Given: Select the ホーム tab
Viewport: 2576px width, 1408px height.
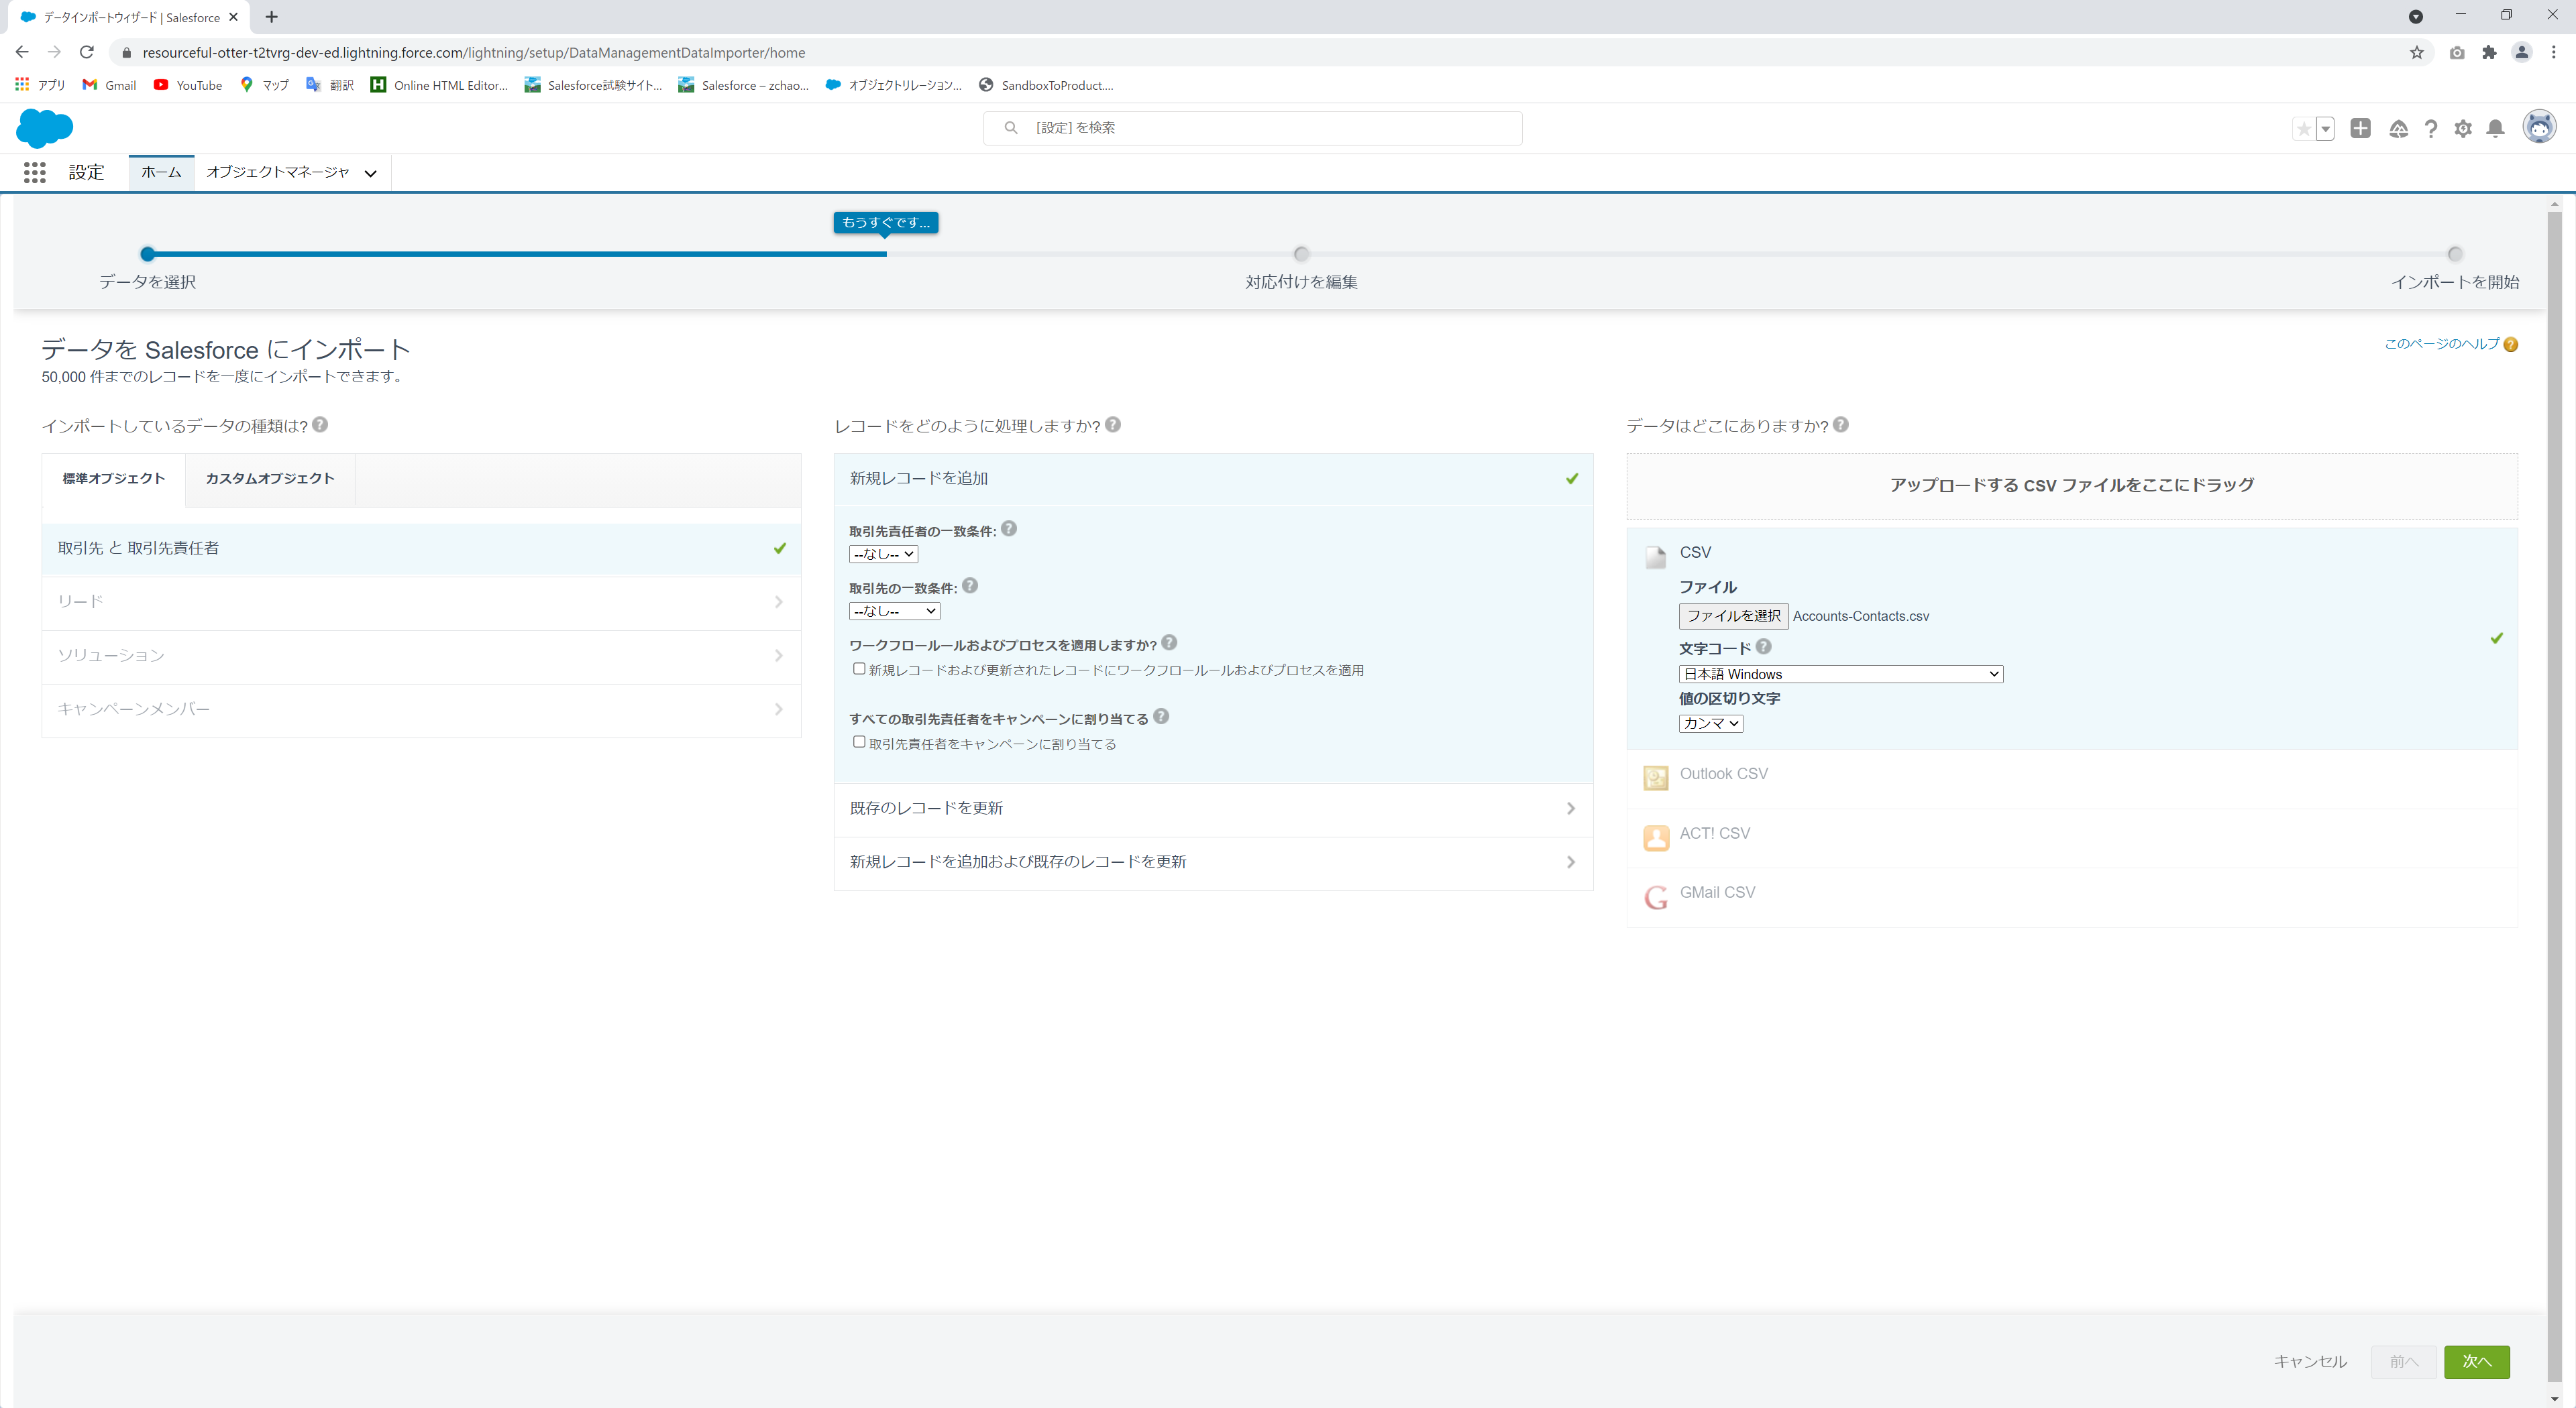Looking at the screenshot, I should pyautogui.click(x=160, y=172).
